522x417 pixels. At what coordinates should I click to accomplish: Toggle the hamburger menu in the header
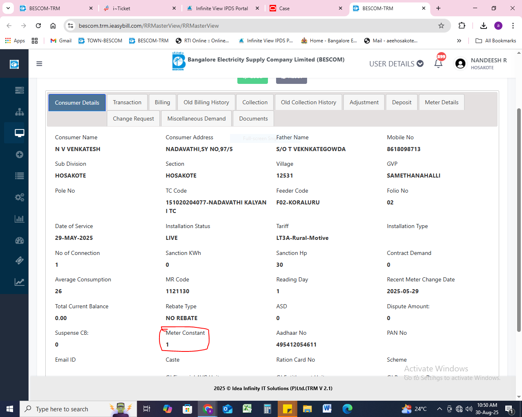coord(39,64)
